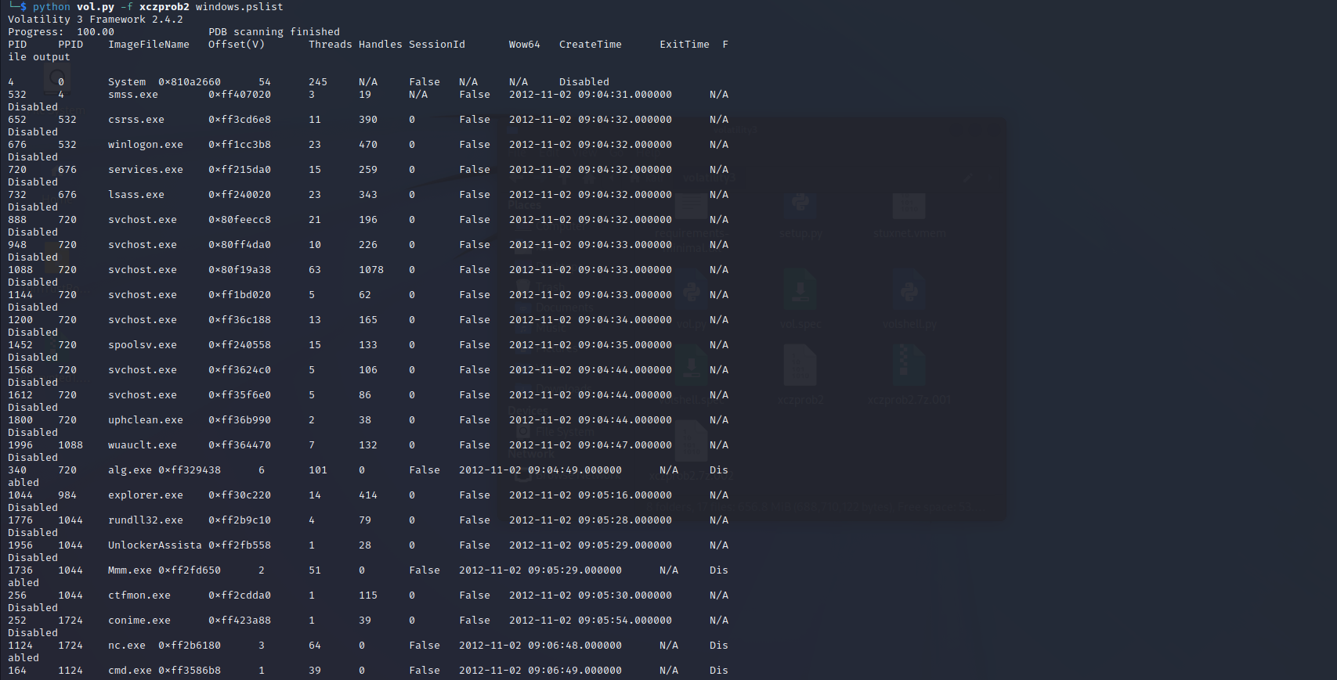Click xczprob2.7z.001 archive icon in background file manager
The width and height of the screenshot is (1337, 680).
pyautogui.click(x=909, y=366)
